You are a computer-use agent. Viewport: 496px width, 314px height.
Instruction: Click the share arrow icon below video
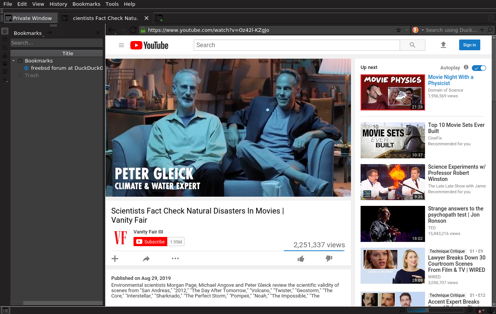146,259
